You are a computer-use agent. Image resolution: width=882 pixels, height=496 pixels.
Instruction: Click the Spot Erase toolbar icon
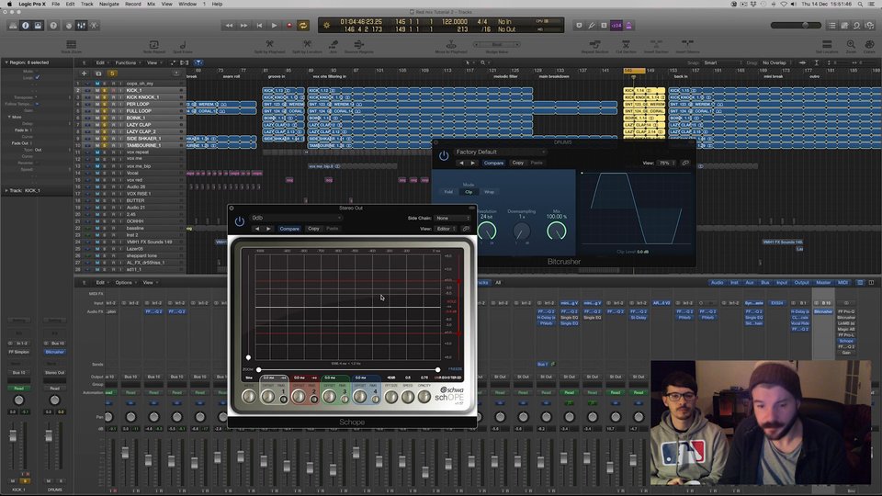click(183, 46)
